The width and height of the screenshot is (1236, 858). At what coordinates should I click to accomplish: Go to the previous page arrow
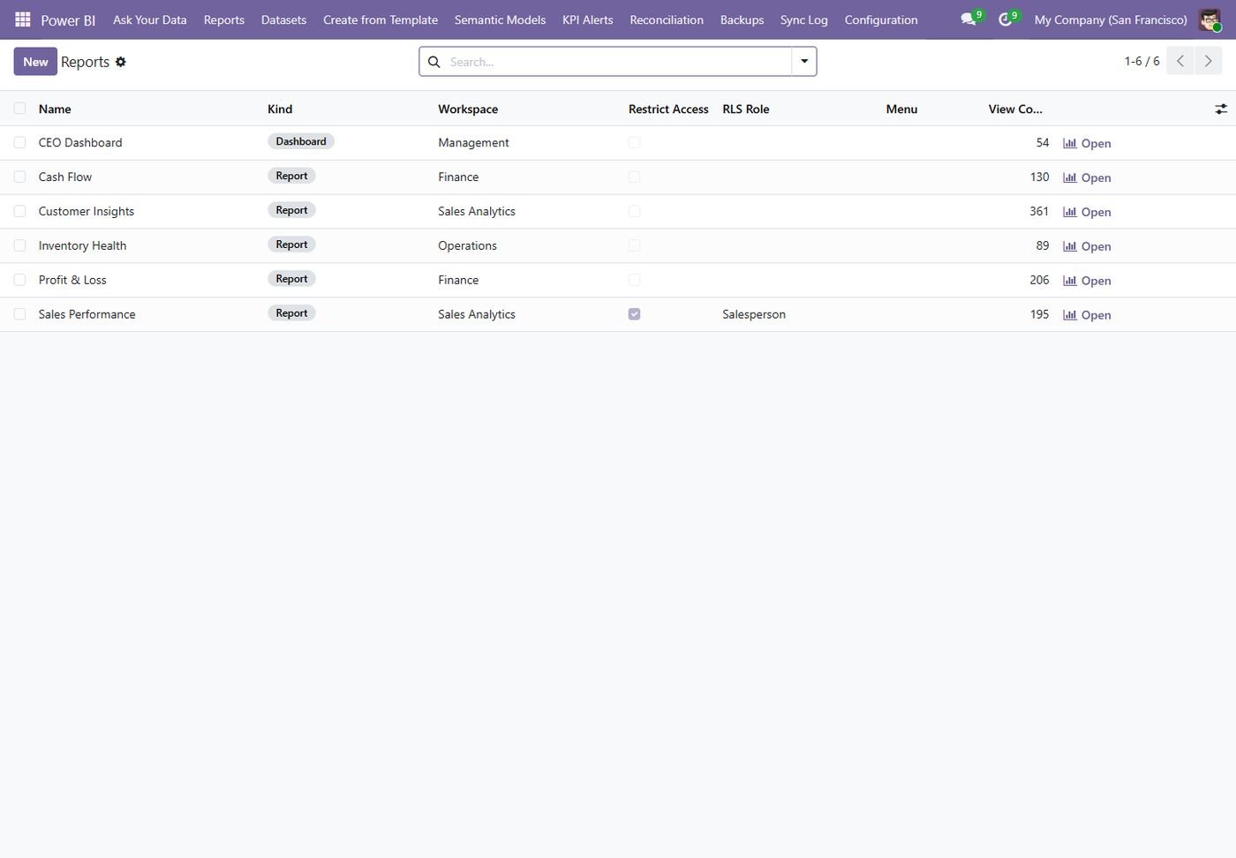point(1180,61)
